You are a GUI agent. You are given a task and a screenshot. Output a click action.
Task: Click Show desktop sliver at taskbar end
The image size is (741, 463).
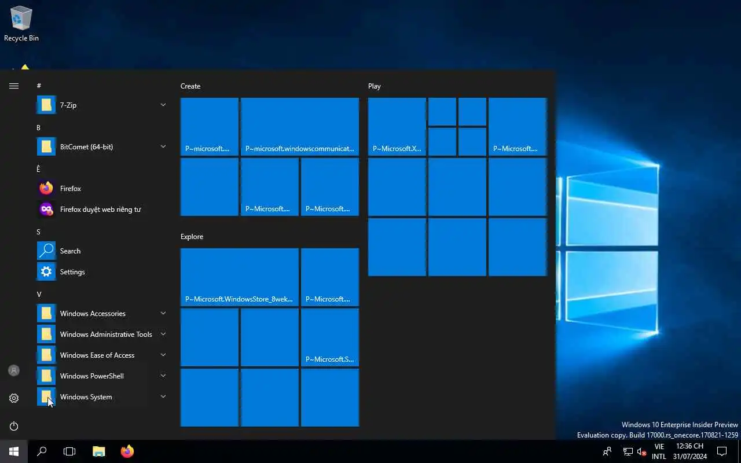(739, 451)
